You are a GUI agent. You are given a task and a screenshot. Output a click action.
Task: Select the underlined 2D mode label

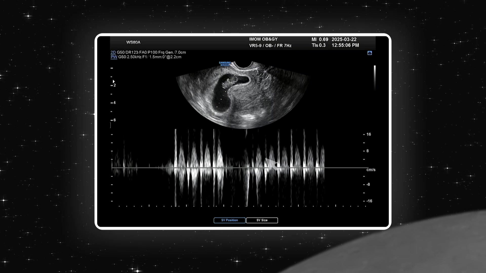tap(113, 52)
